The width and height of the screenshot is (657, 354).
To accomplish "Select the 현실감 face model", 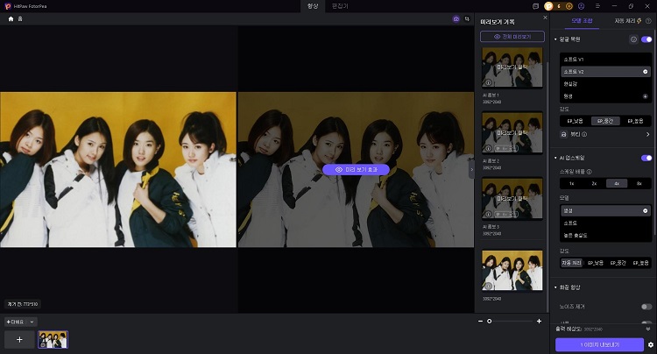I will pyautogui.click(x=605, y=84).
